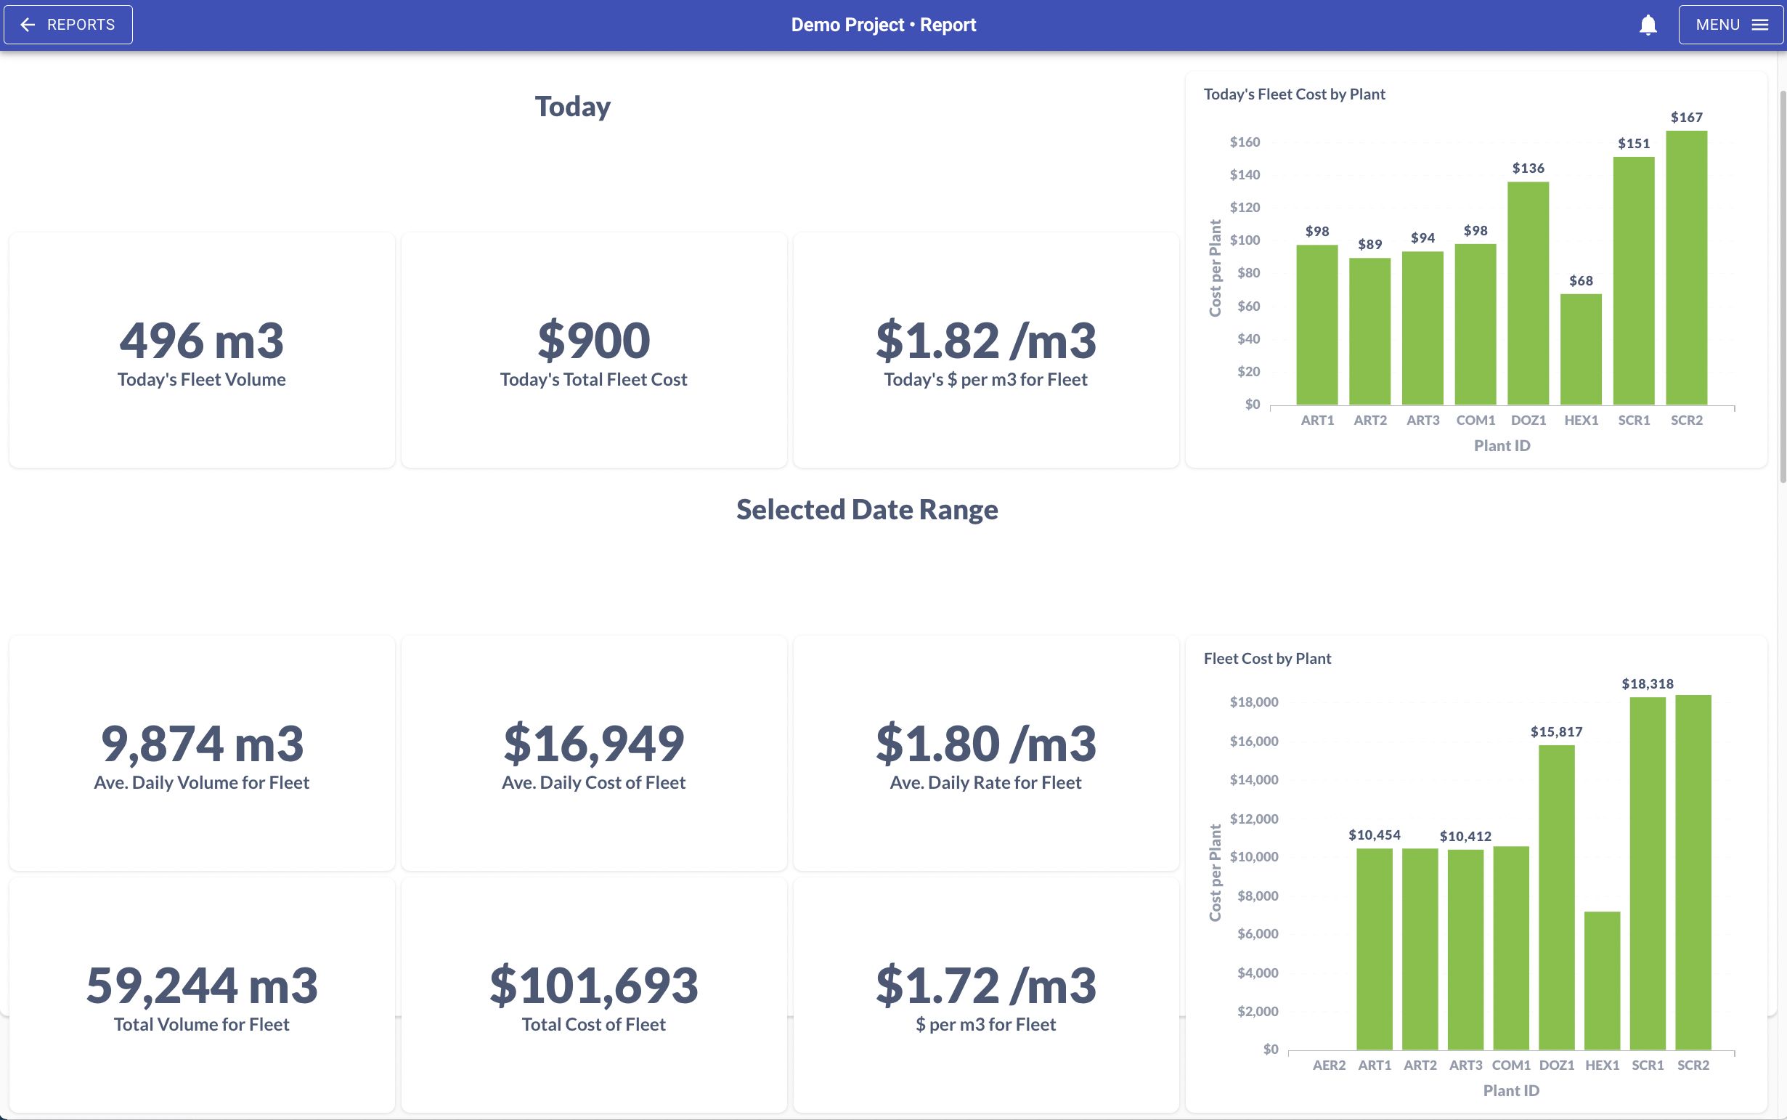This screenshot has height=1120, width=1787.
Task: Click the '$18,000' axis tick in lower chart
Action: pos(1254,702)
